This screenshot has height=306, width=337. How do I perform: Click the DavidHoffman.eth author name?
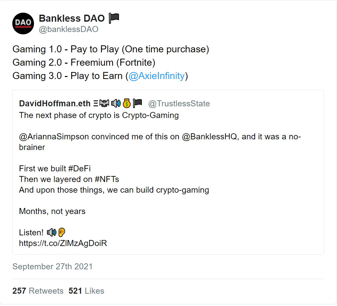[x=55, y=104]
